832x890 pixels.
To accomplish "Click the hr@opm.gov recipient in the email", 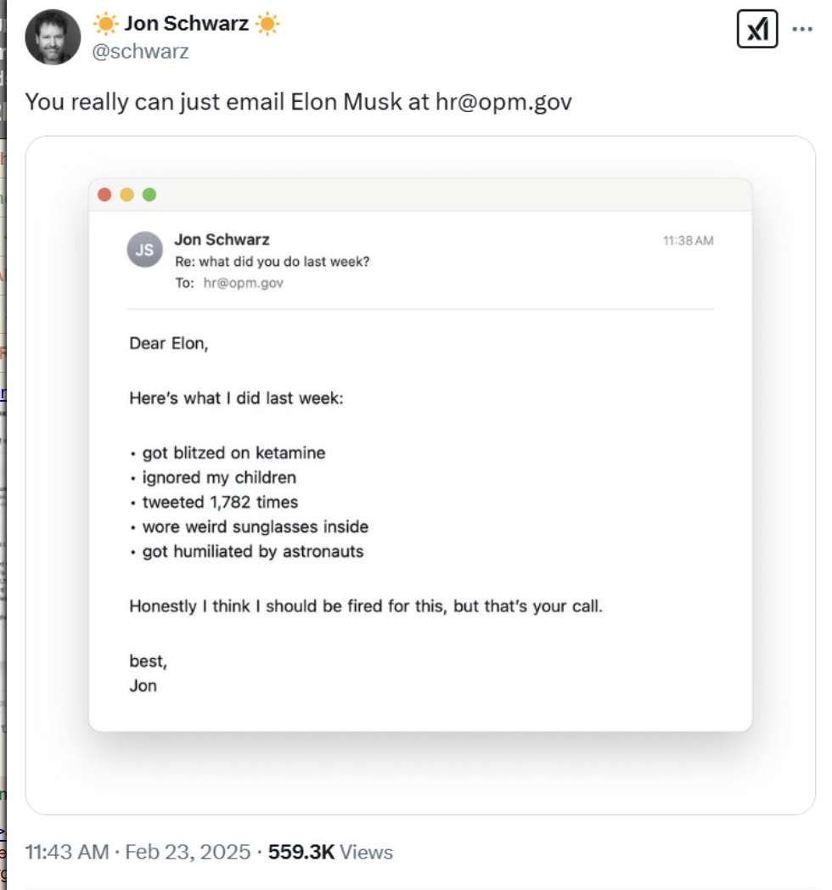I will (244, 283).
